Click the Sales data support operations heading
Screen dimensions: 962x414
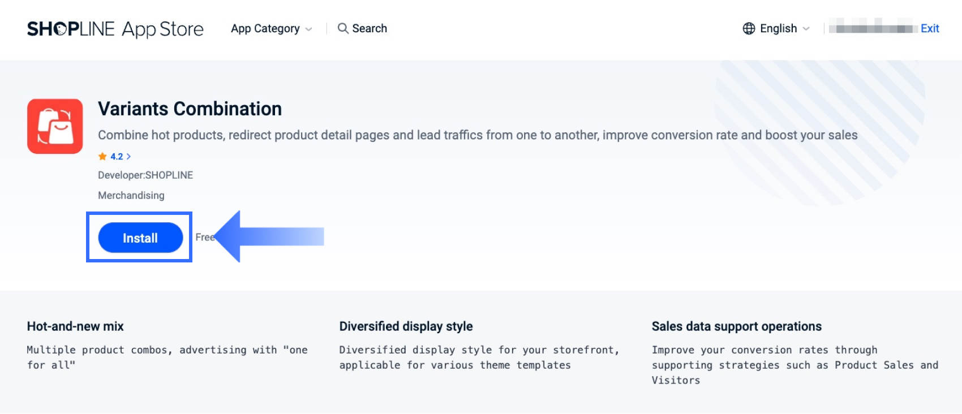(x=736, y=326)
